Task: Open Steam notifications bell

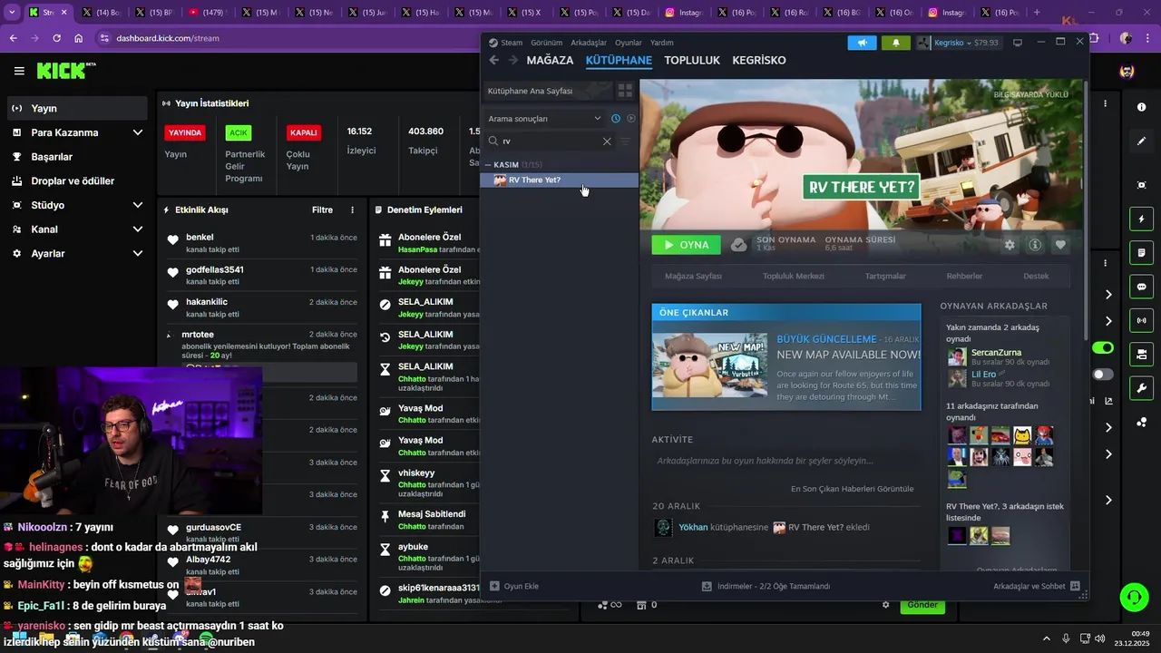Action: pyautogui.click(x=896, y=43)
